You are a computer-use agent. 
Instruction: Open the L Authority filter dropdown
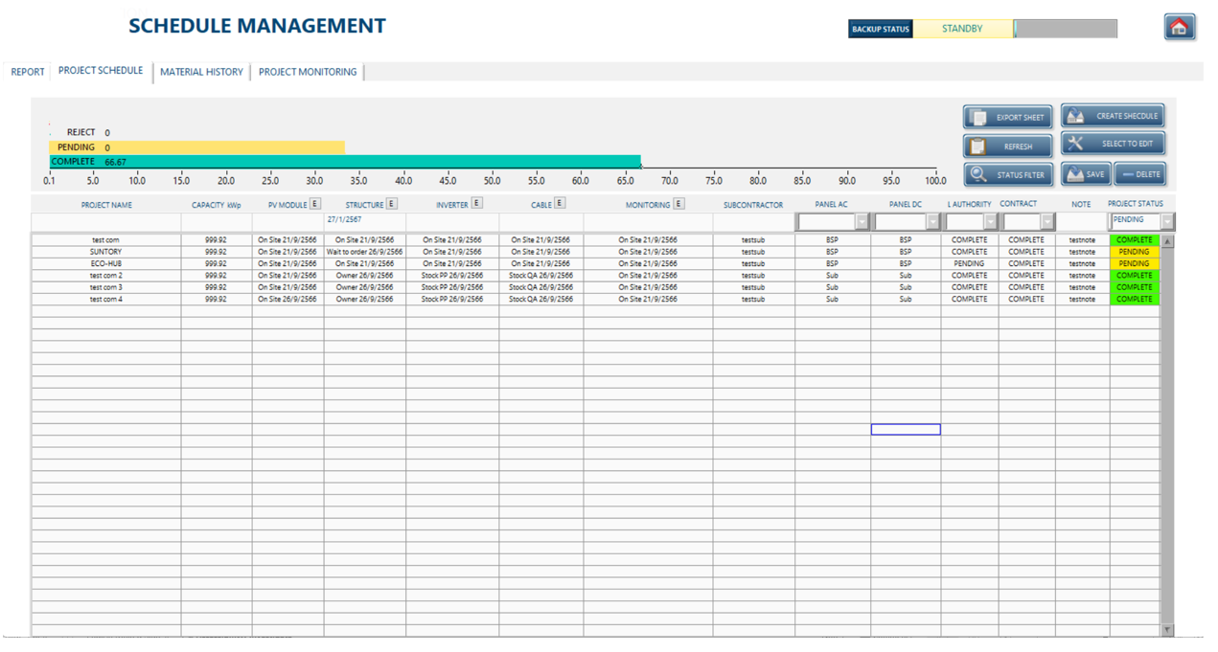(991, 222)
